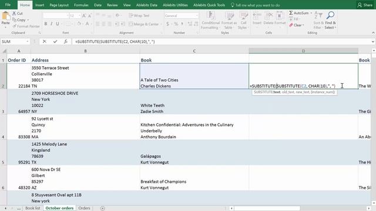Click the Select All corner triangle

point(4,51)
